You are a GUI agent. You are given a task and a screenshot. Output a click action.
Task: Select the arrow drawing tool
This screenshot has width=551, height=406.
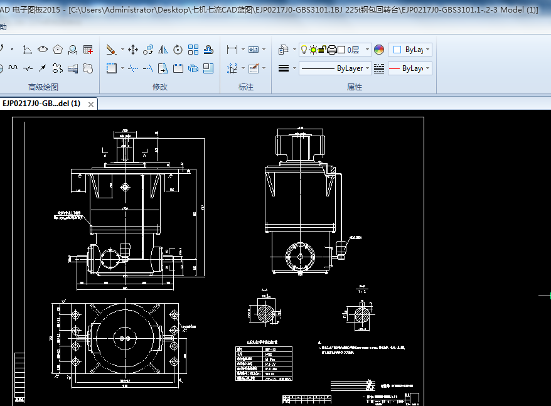click(42, 68)
